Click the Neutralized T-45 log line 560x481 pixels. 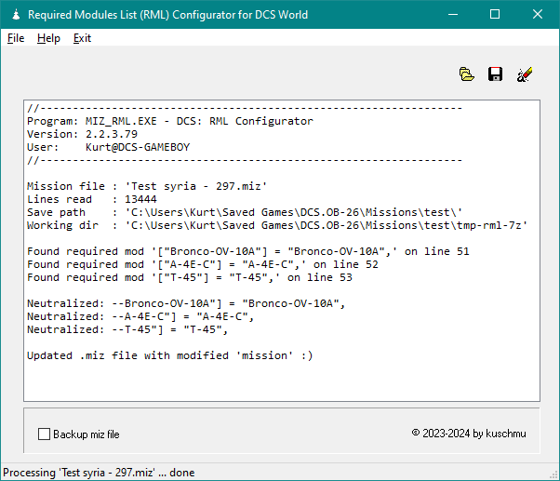pyautogui.click(x=127, y=329)
